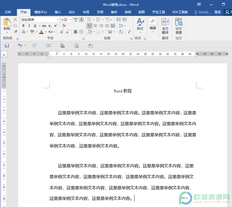This screenshot has height=207, width=232.
Task: Open the font size dropdown 小四
Action: point(70,20)
